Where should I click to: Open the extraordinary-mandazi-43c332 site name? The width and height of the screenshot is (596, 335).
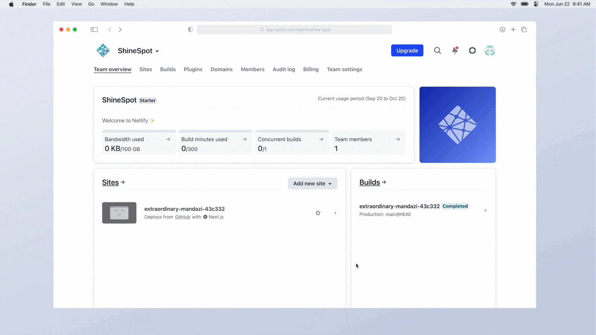point(184,209)
